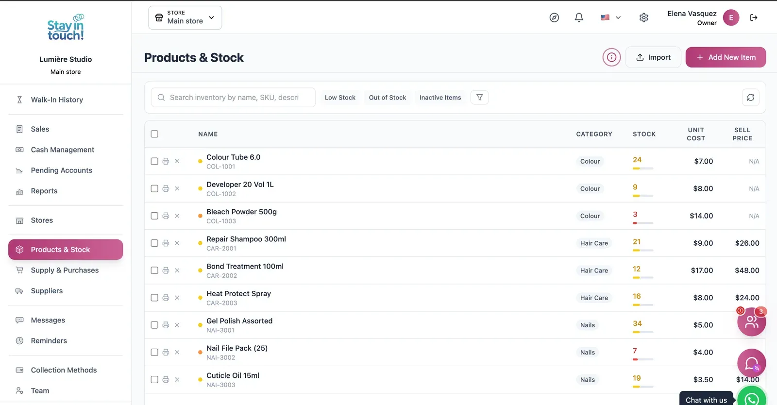Check the Colour Tube 6.0 checkbox
This screenshot has height=405, width=777.
pyautogui.click(x=154, y=161)
